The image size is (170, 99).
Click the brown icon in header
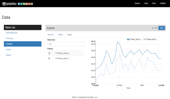32,4
